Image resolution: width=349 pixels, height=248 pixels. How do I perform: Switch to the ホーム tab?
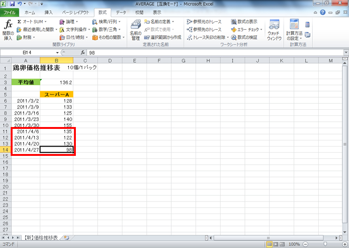click(x=30, y=13)
